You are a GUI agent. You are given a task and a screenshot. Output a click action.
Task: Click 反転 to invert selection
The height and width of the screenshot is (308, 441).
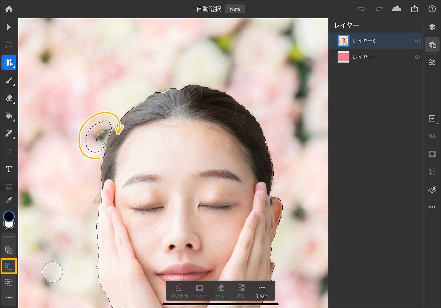(x=241, y=291)
